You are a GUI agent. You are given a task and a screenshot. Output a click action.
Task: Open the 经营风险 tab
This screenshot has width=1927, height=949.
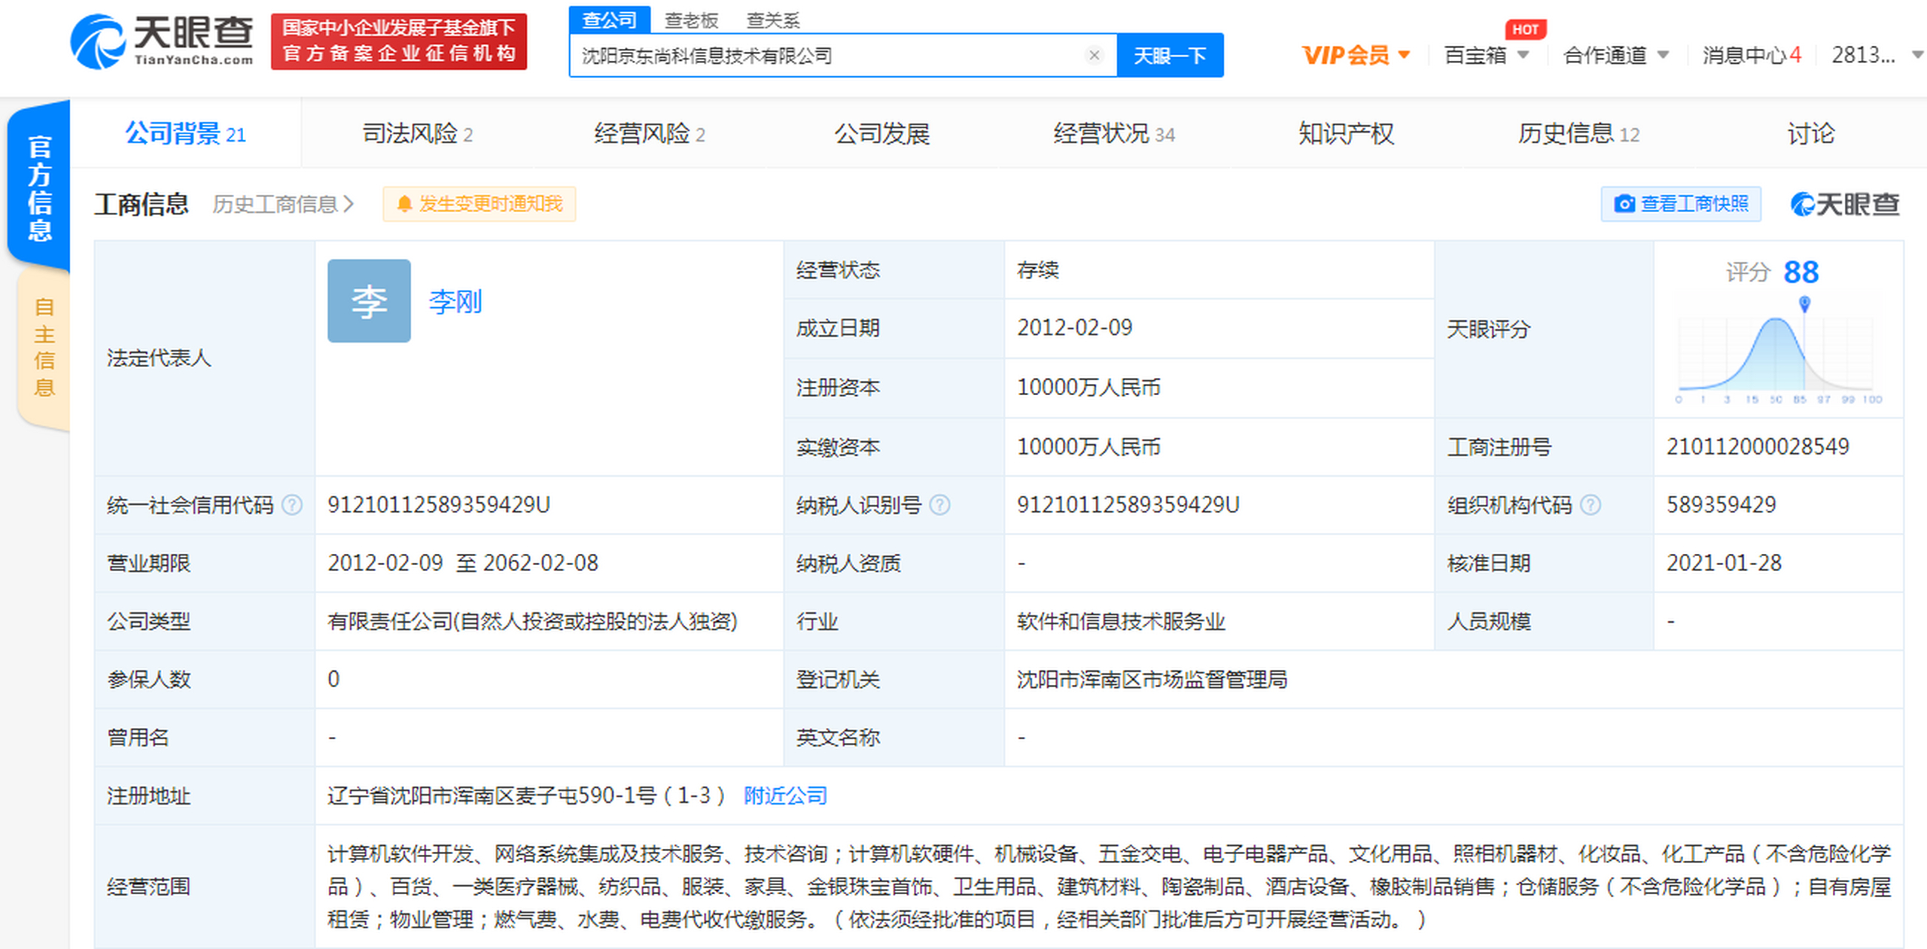pyautogui.click(x=649, y=134)
